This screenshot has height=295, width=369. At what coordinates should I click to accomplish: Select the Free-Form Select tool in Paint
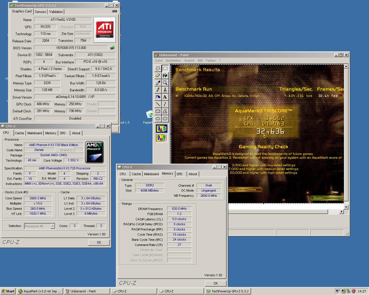point(158,68)
